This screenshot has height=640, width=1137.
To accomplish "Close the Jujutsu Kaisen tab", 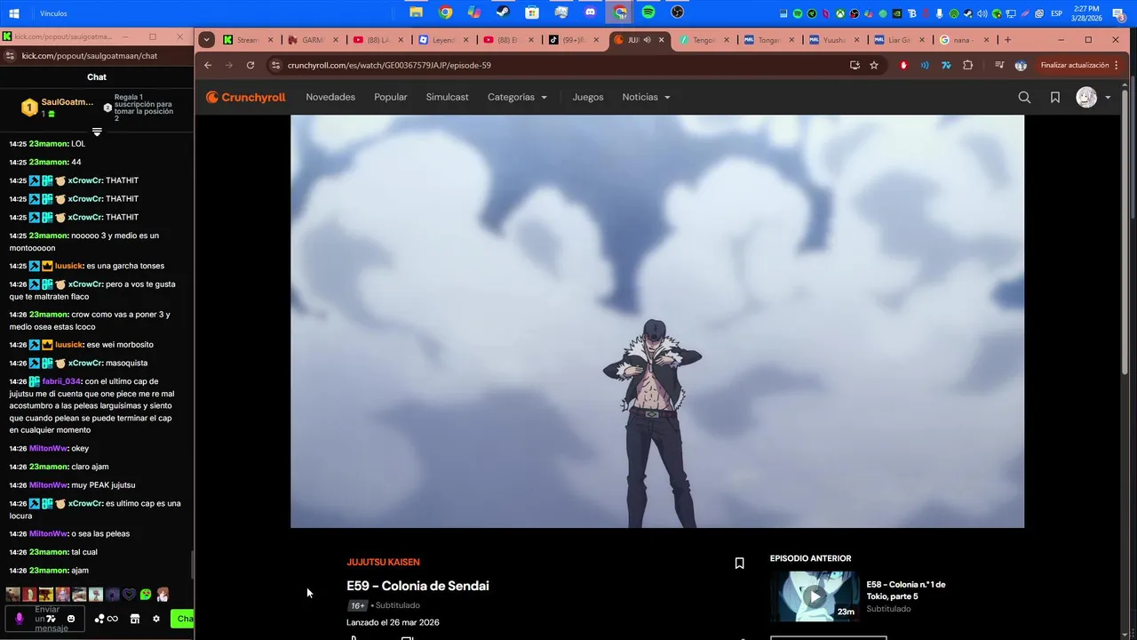I will 661,40.
